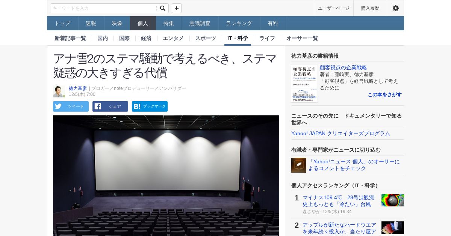Open オーサーによるコメントをチェック link
This screenshot has width=451, height=236.
(354, 165)
